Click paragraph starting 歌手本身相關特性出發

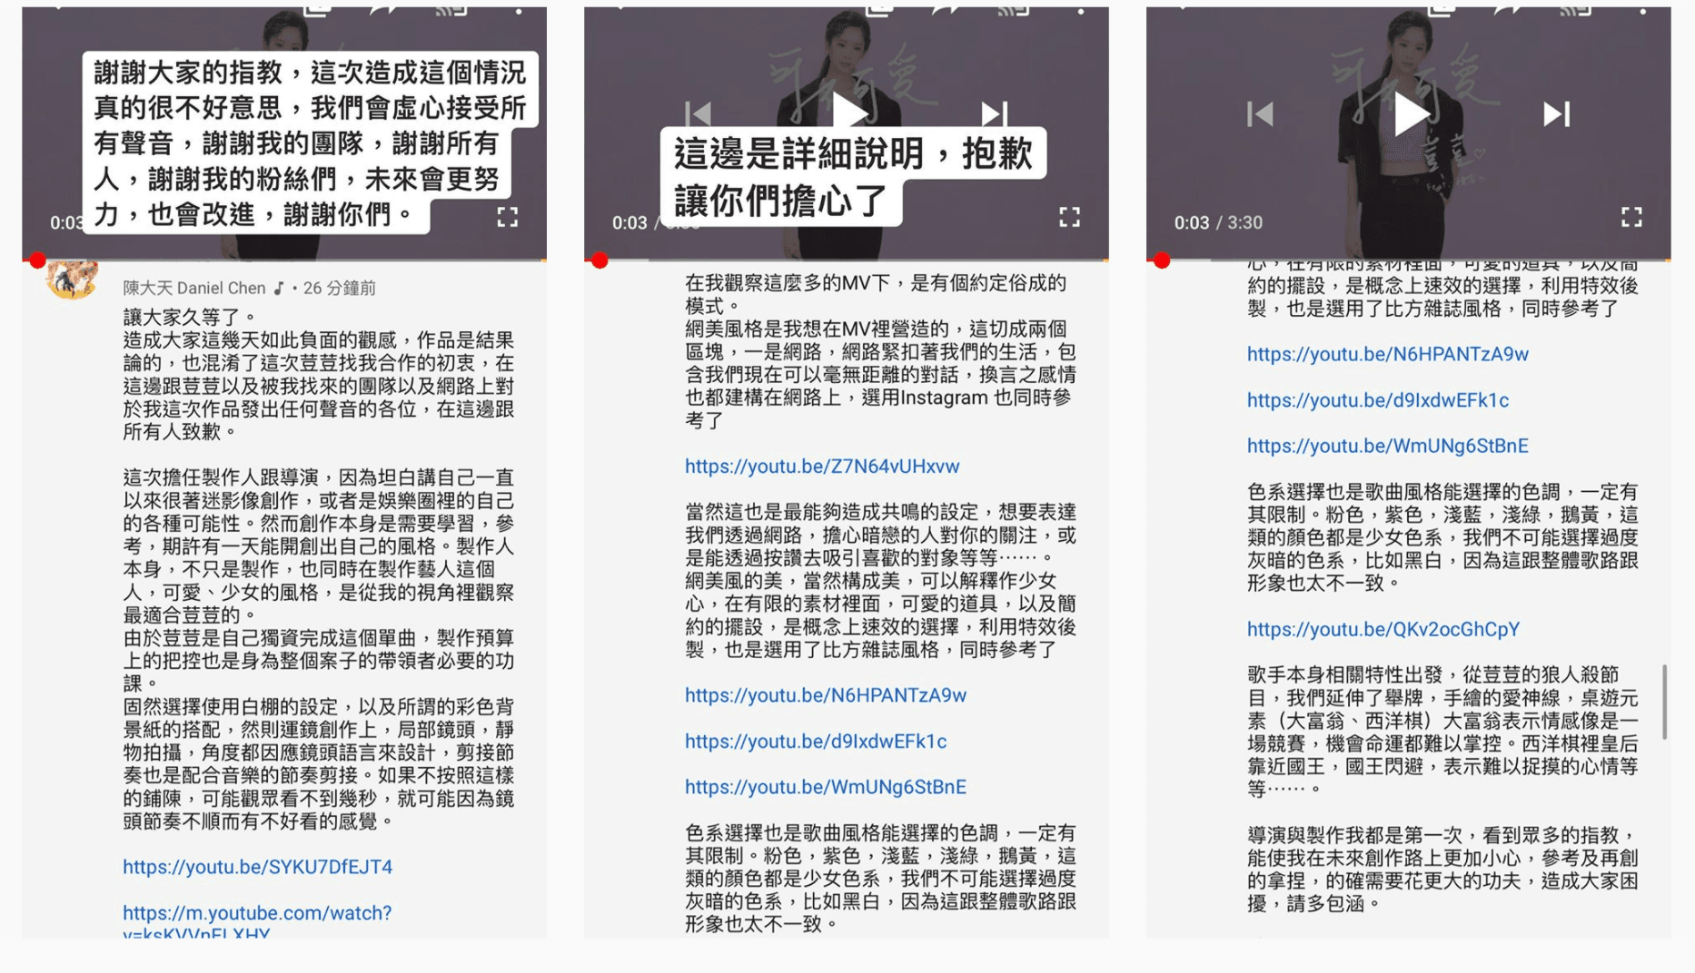(1442, 732)
